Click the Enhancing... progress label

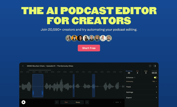[130, 81]
